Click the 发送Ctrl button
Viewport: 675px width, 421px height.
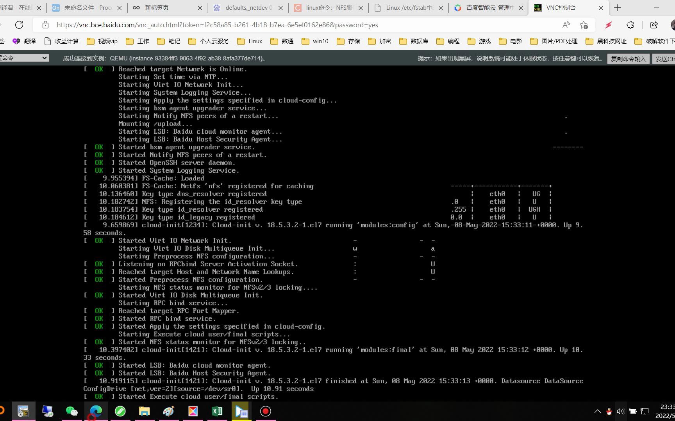(x=664, y=59)
